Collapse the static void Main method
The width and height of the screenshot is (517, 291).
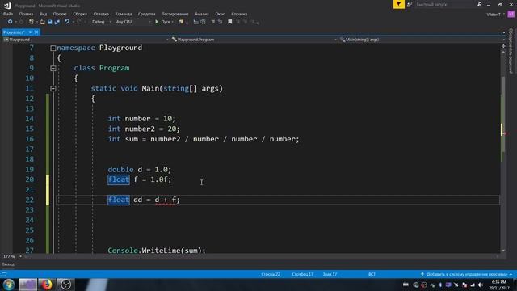[53, 88]
